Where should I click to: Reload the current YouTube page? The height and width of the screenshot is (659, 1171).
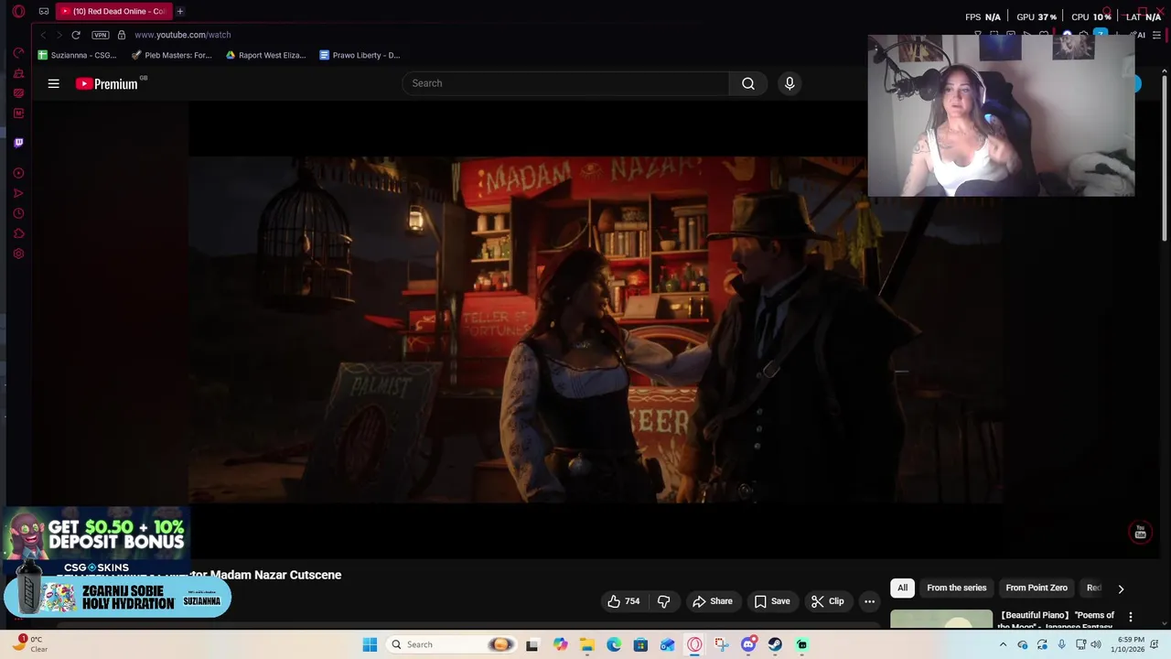[76, 35]
